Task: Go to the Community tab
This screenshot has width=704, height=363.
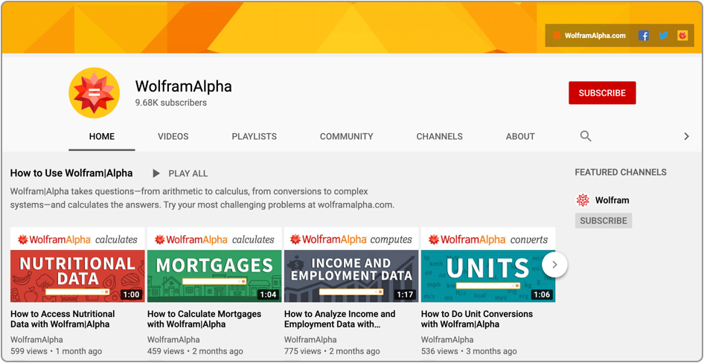Action: 346,137
